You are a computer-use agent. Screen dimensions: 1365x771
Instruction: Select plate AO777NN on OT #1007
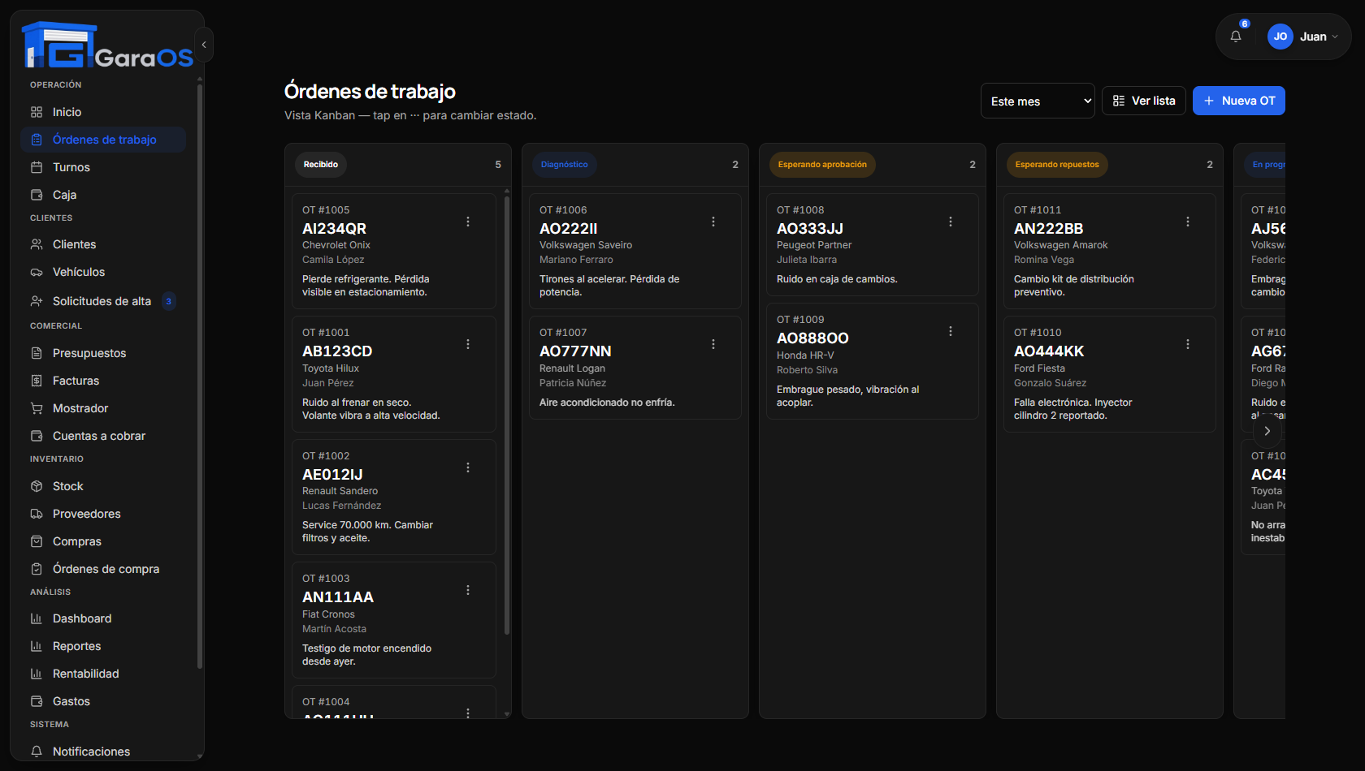pyautogui.click(x=575, y=351)
